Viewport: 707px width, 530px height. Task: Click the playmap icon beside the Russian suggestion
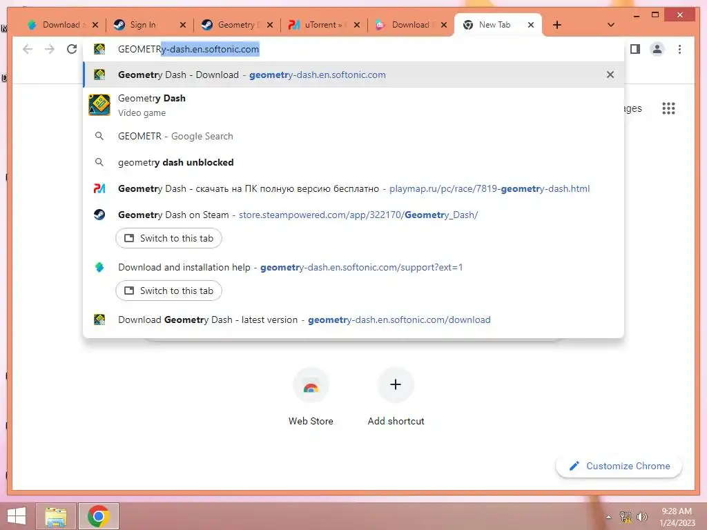[x=99, y=188]
